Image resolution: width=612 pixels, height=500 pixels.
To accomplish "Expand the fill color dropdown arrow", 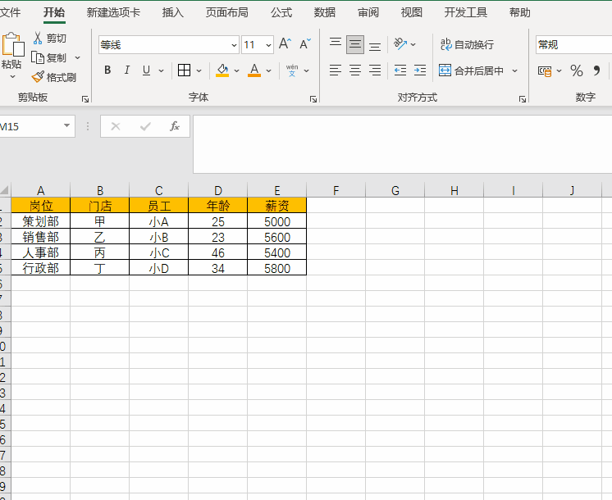I will point(236,71).
